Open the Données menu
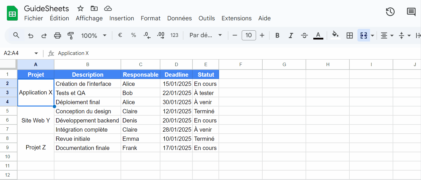 click(x=180, y=18)
